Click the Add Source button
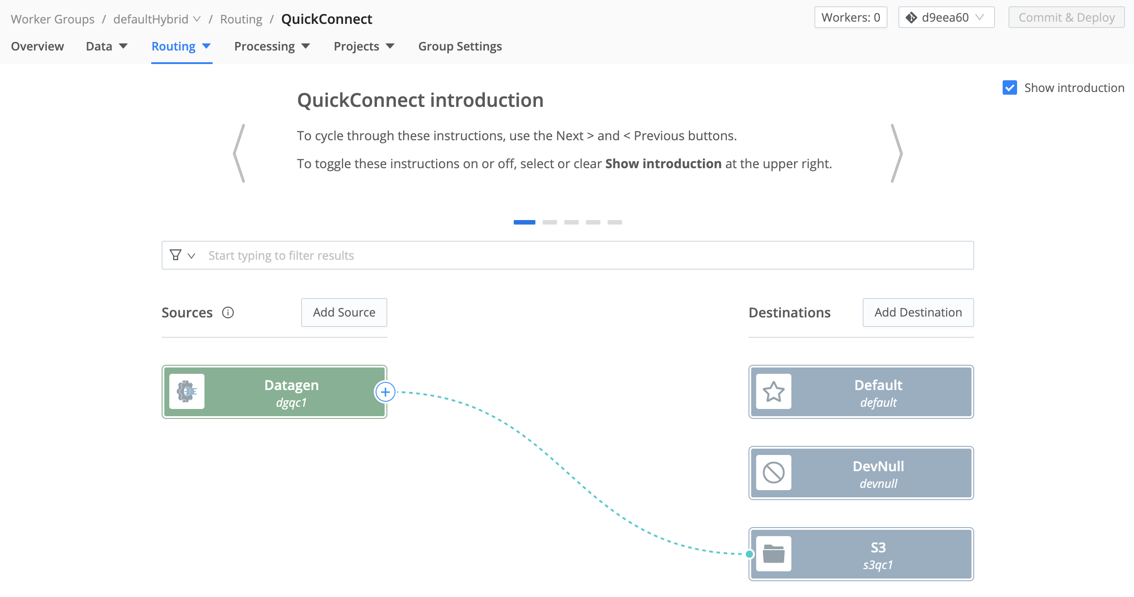This screenshot has height=597, width=1134. (x=344, y=312)
